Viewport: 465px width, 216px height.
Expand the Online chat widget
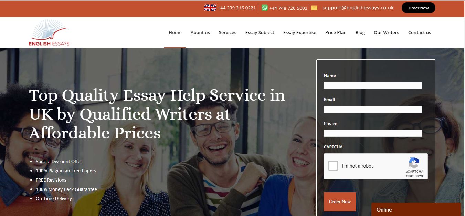416,209
